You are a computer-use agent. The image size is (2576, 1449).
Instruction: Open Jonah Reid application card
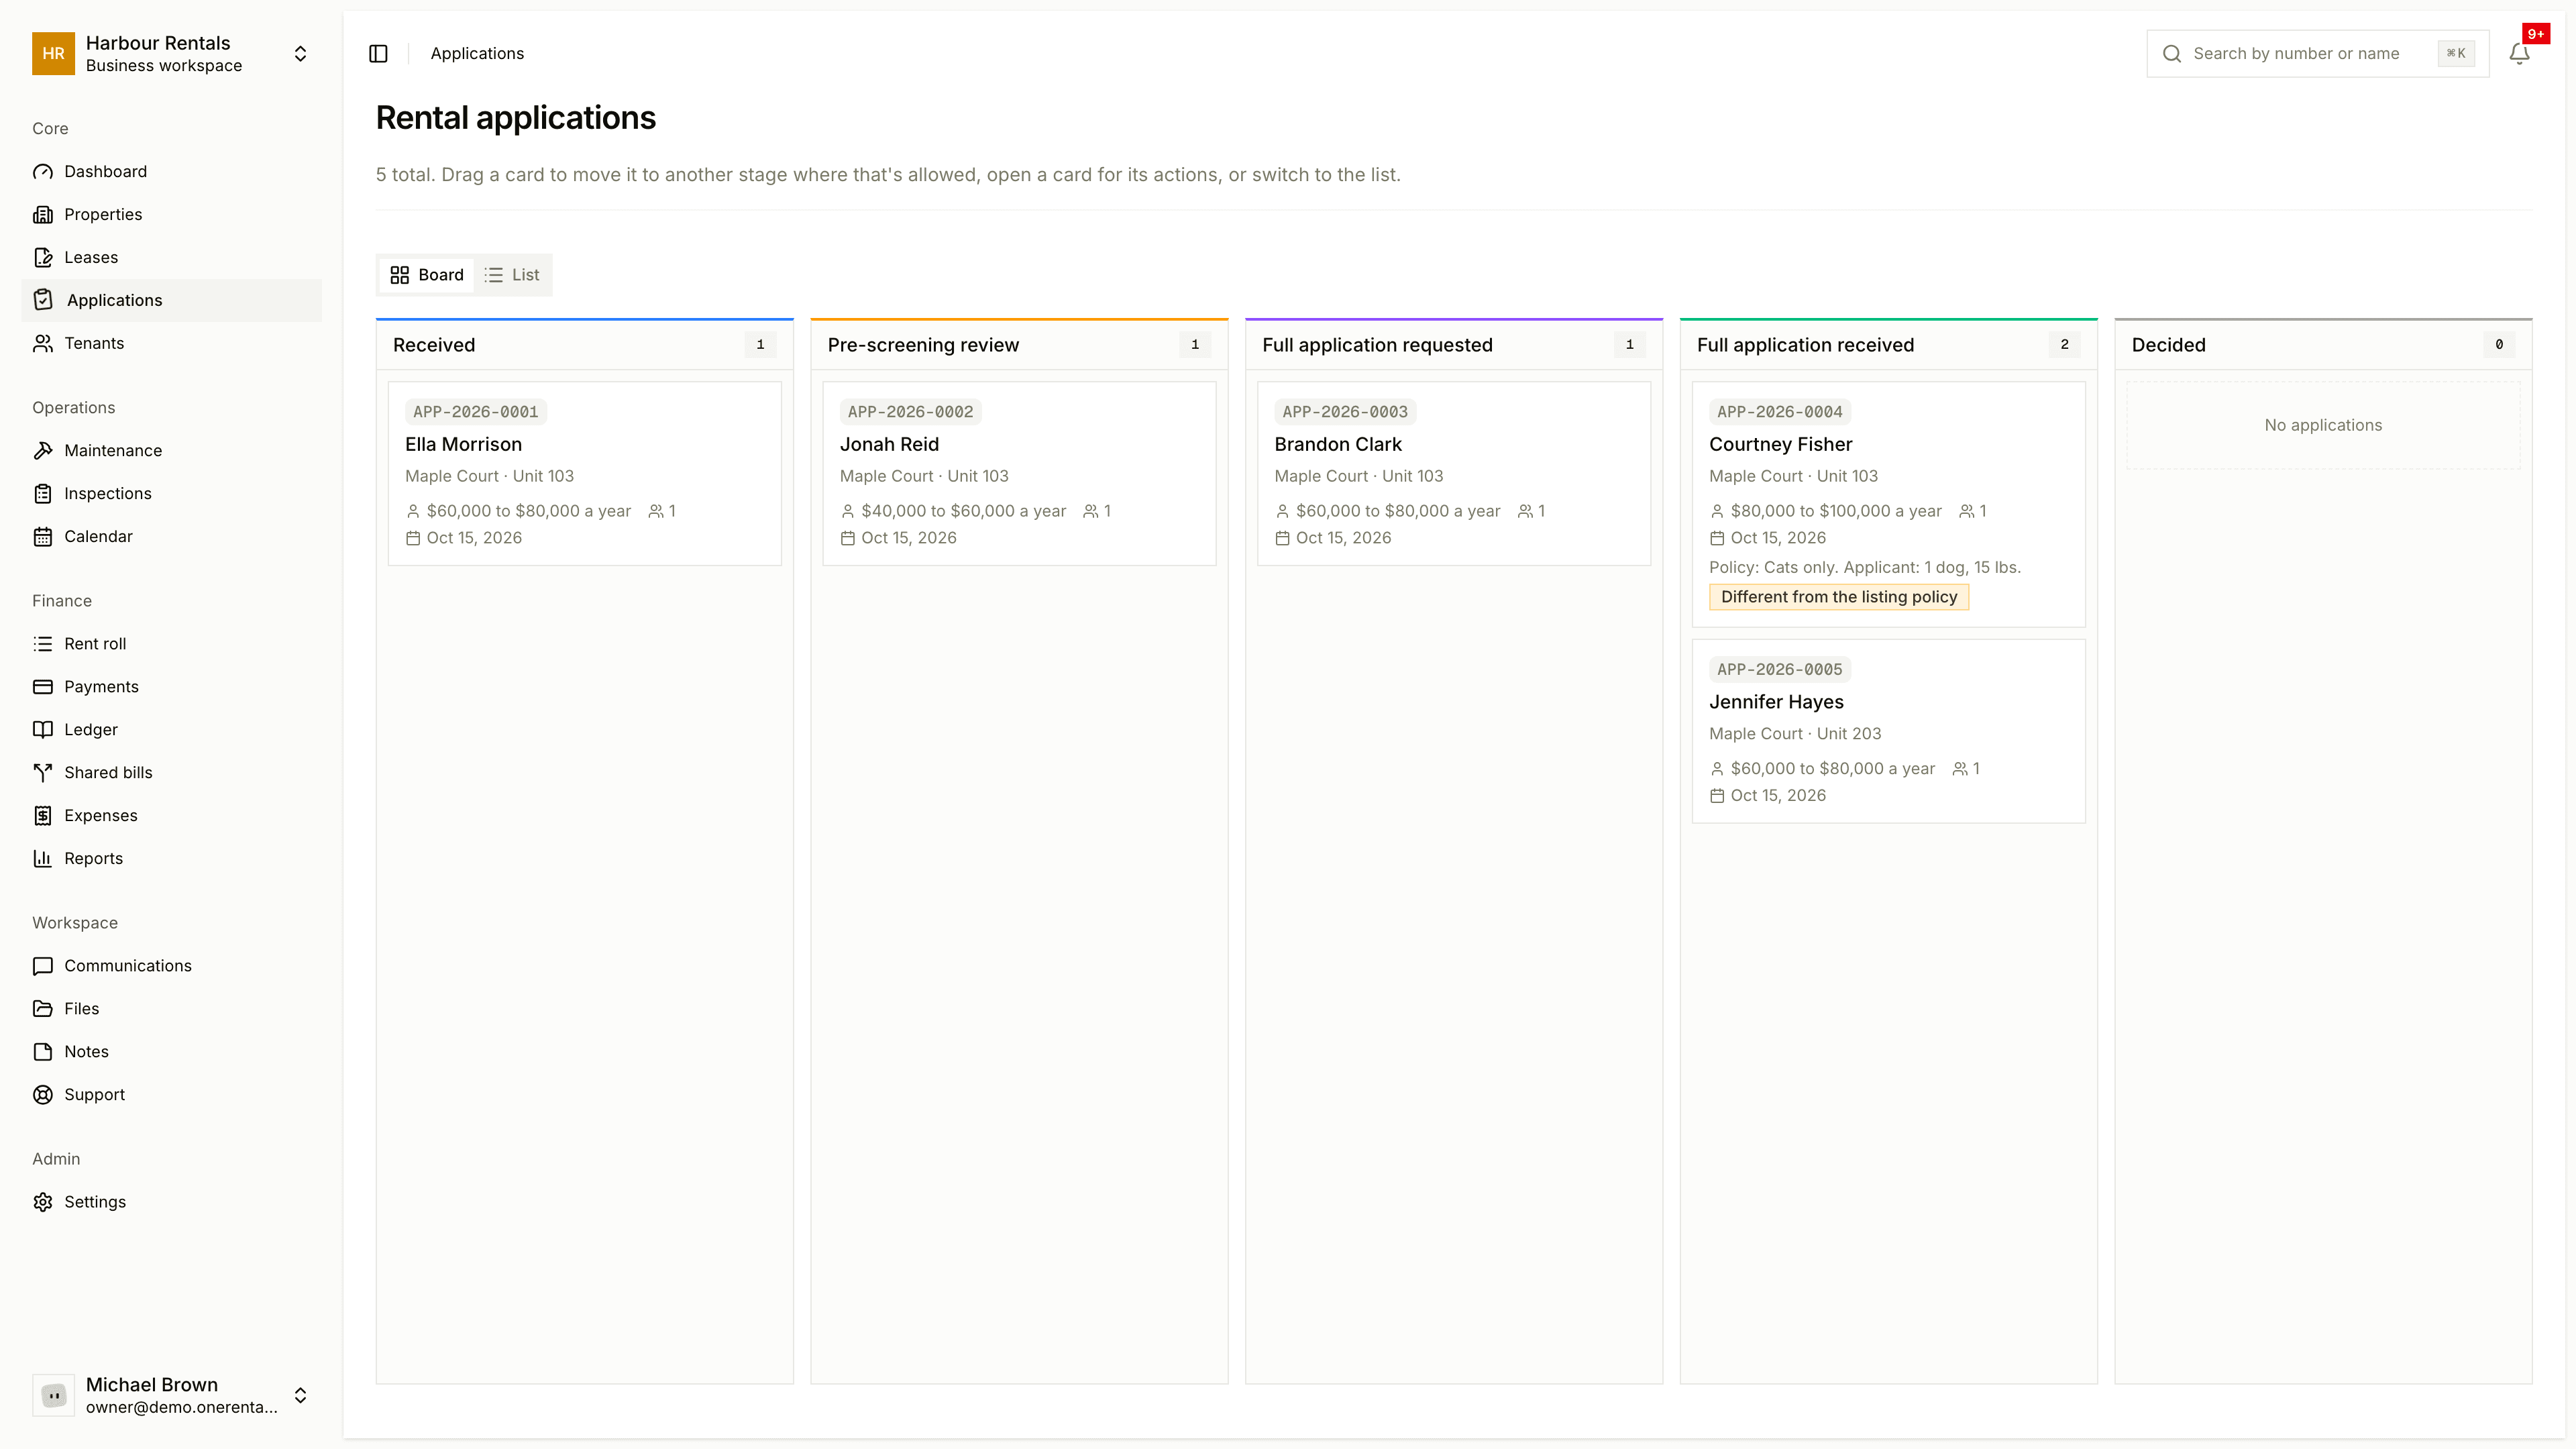(x=1019, y=474)
